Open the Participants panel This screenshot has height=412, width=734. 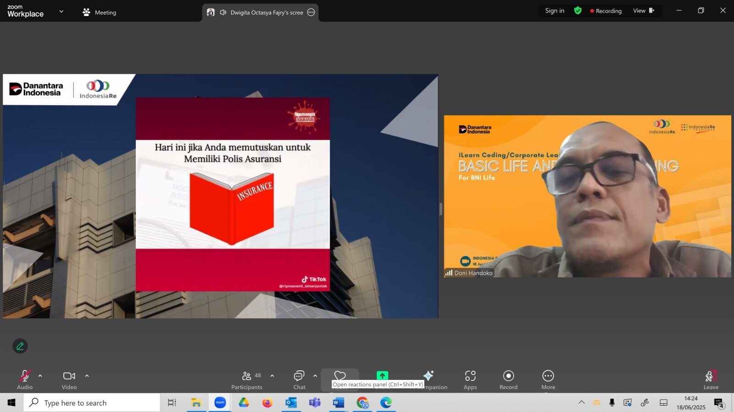(247, 380)
